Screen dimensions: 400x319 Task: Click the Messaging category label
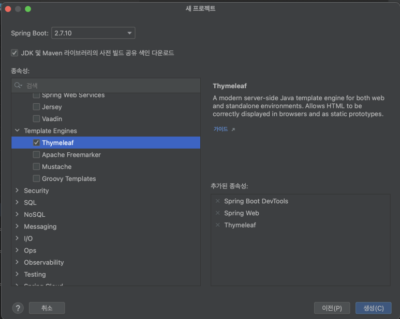[40, 227]
